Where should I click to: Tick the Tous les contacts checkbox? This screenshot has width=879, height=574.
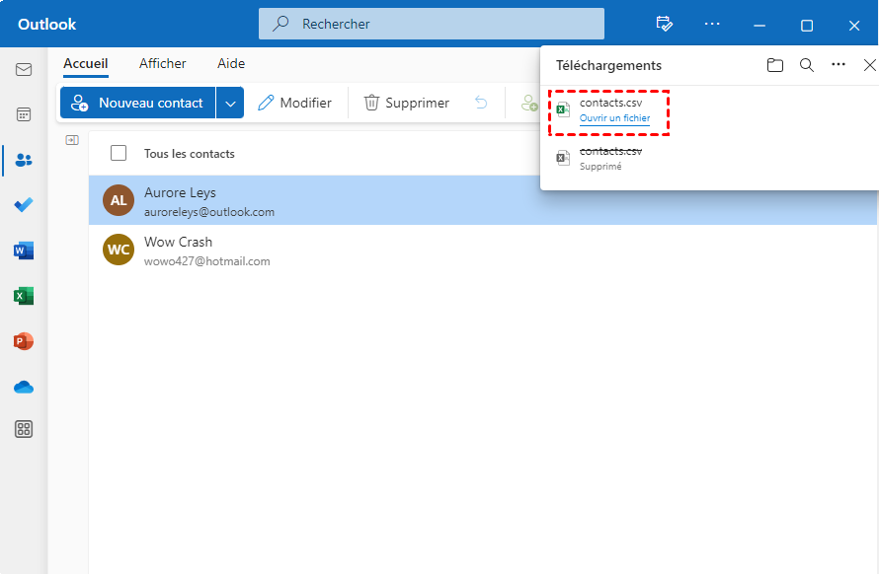click(119, 153)
